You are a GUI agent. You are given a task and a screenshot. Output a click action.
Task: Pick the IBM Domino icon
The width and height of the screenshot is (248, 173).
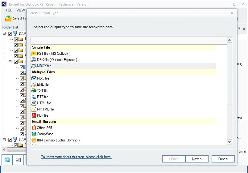(x=34, y=140)
